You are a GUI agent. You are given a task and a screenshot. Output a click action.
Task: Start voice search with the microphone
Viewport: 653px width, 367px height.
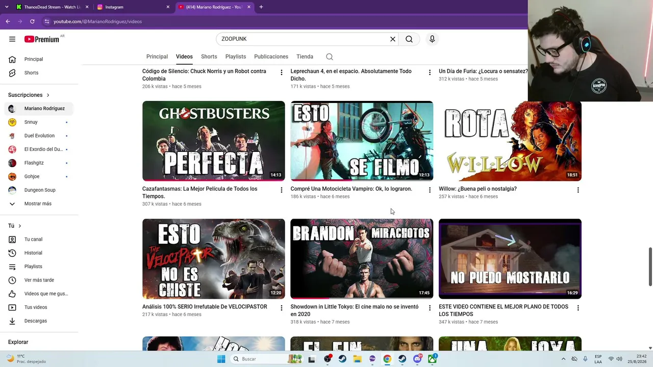pyautogui.click(x=432, y=39)
